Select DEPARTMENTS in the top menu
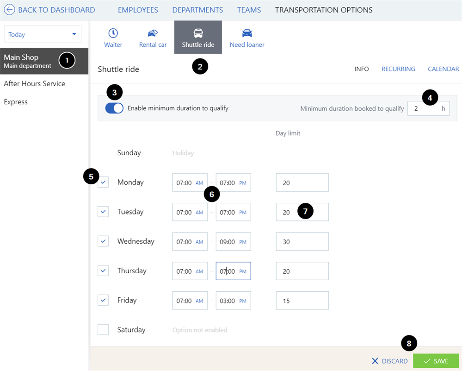 click(197, 10)
